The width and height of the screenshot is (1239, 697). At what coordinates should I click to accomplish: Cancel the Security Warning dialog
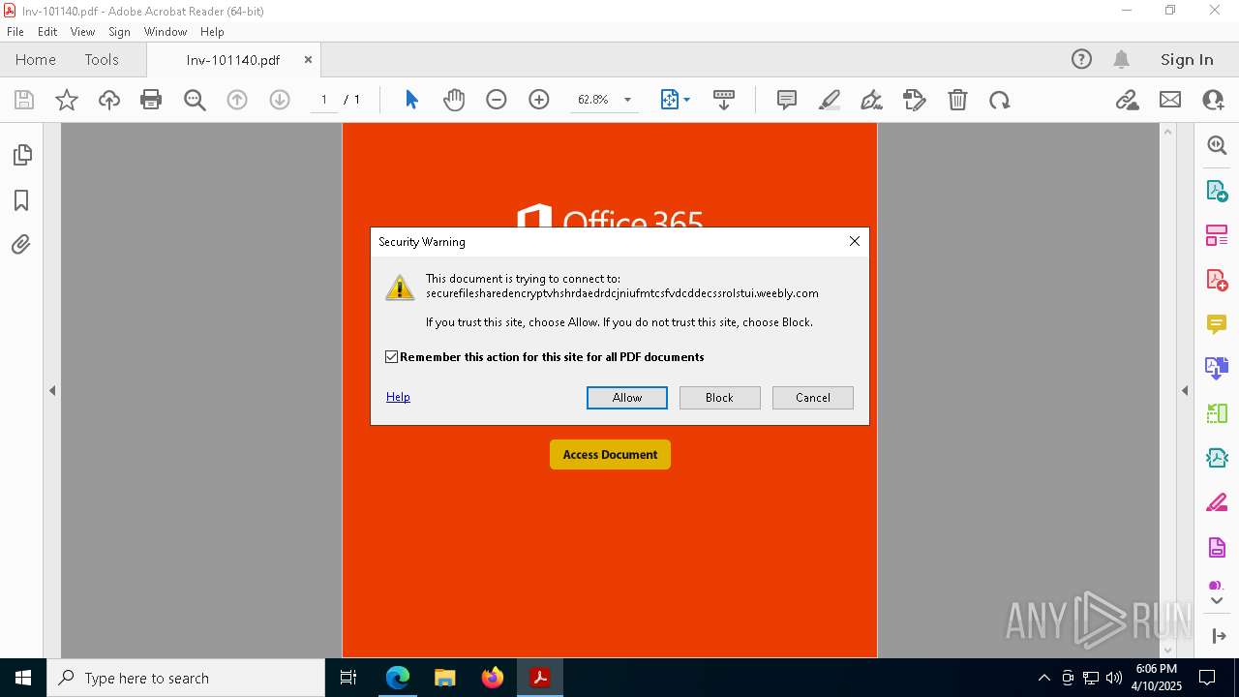click(813, 398)
